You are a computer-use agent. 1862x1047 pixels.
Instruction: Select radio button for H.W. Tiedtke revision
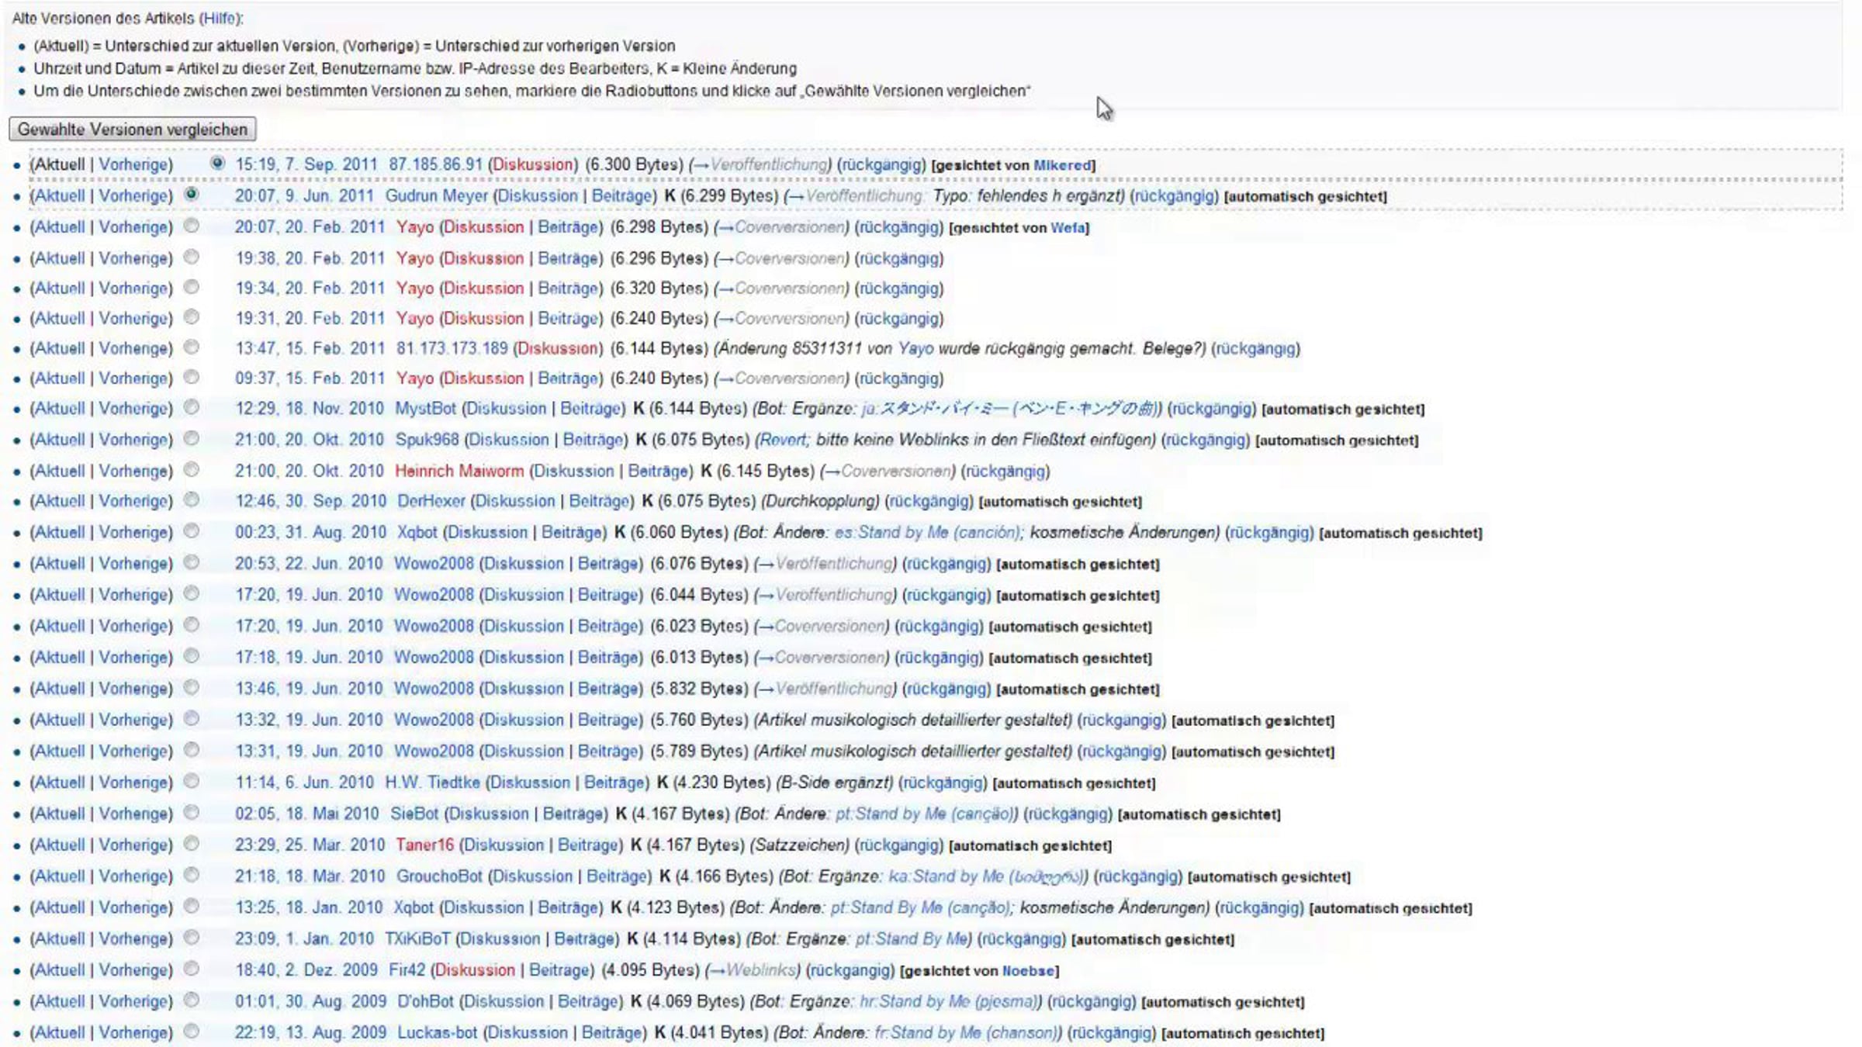click(x=191, y=781)
